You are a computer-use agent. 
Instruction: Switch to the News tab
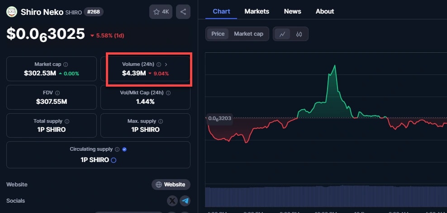[292, 11]
